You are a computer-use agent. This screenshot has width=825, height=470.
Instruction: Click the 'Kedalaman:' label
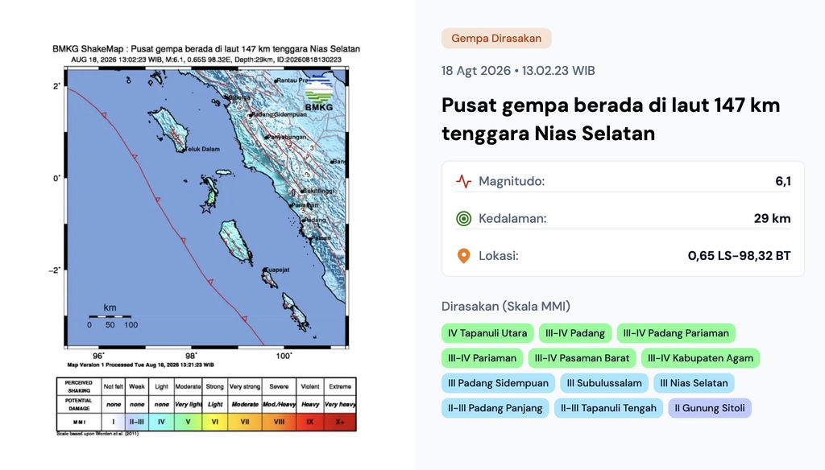[x=512, y=219]
